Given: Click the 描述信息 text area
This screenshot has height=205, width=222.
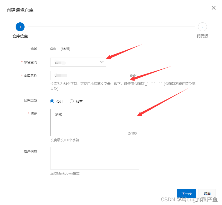Looking at the screenshot, I should coord(95,158).
